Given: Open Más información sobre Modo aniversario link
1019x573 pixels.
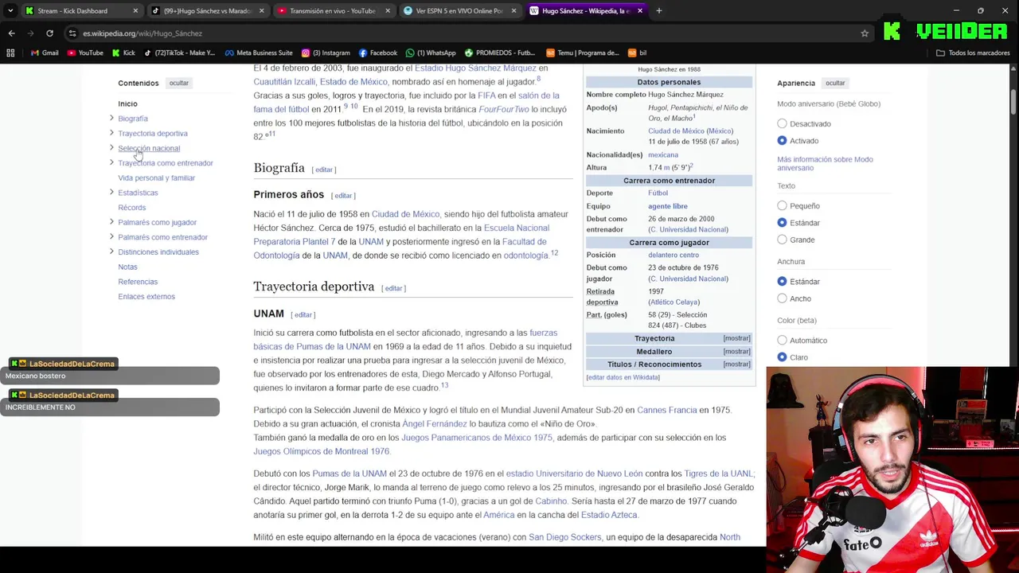Looking at the screenshot, I should click(825, 163).
